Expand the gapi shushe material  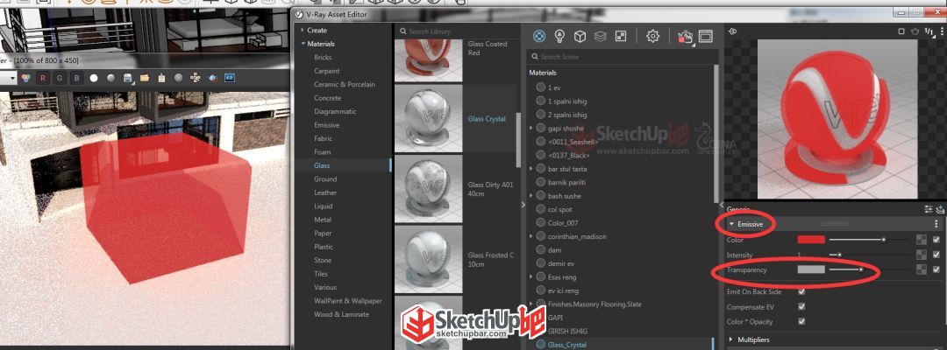(x=530, y=129)
